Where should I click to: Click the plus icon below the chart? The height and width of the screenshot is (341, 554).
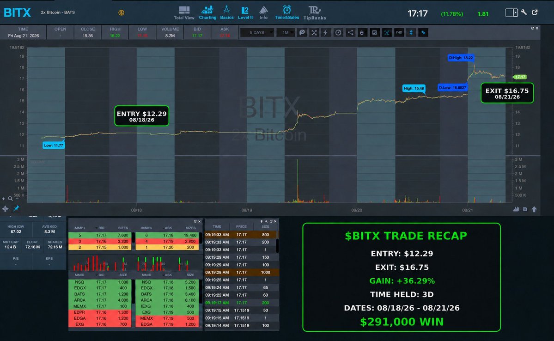pyautogui.click(x=4, y=199)
